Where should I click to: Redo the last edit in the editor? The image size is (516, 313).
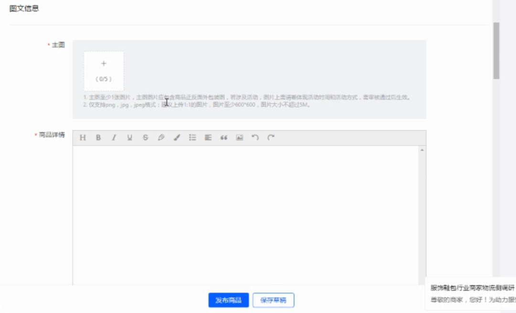[270, 138]
